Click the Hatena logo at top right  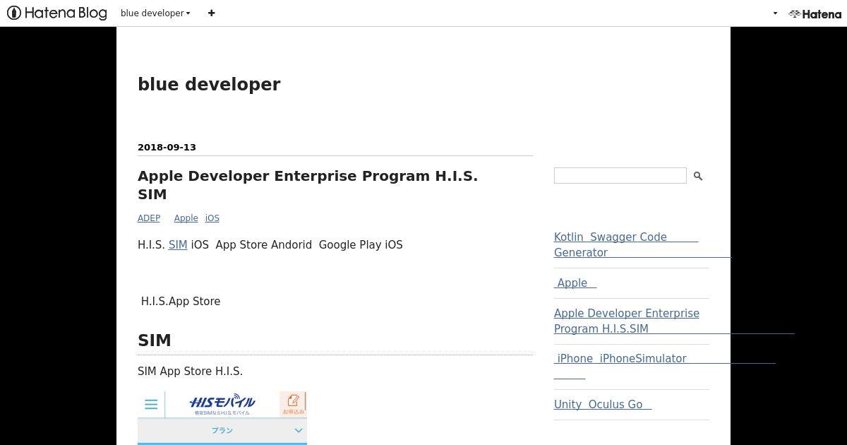(x=815, y=13)
